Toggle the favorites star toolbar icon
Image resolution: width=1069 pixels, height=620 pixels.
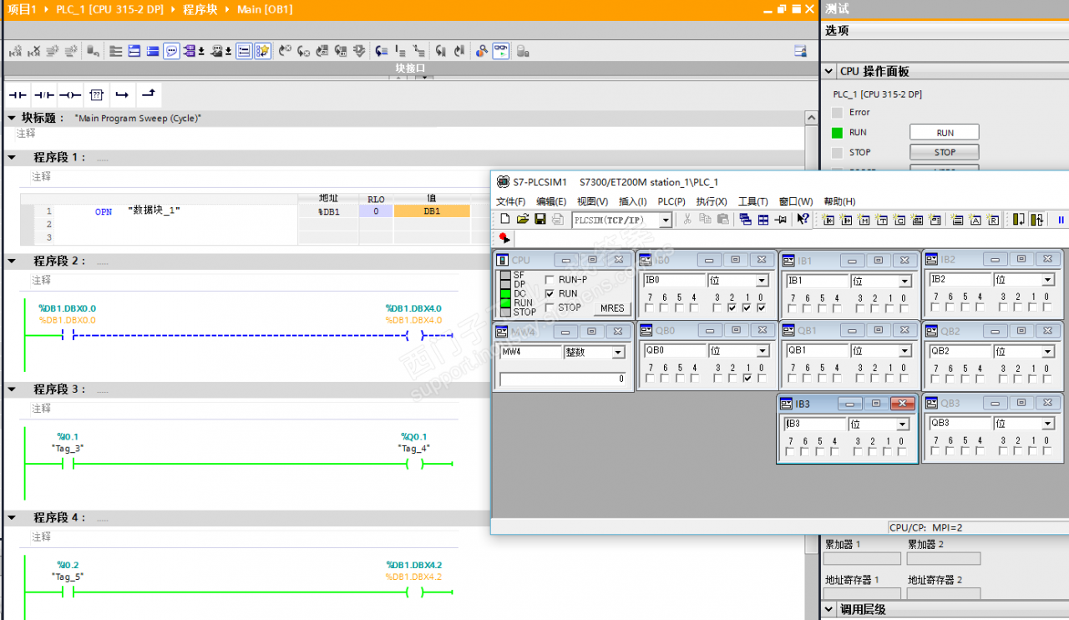[x=262, y=51]
